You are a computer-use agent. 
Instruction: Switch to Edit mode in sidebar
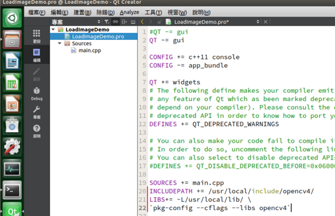pyautogui.click(x=37, y=55)
